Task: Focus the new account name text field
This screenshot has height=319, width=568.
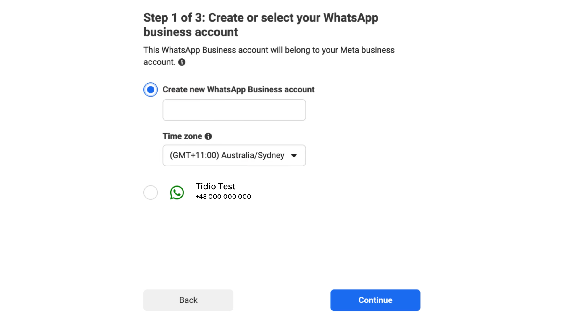Action: [x=234, y=110]
